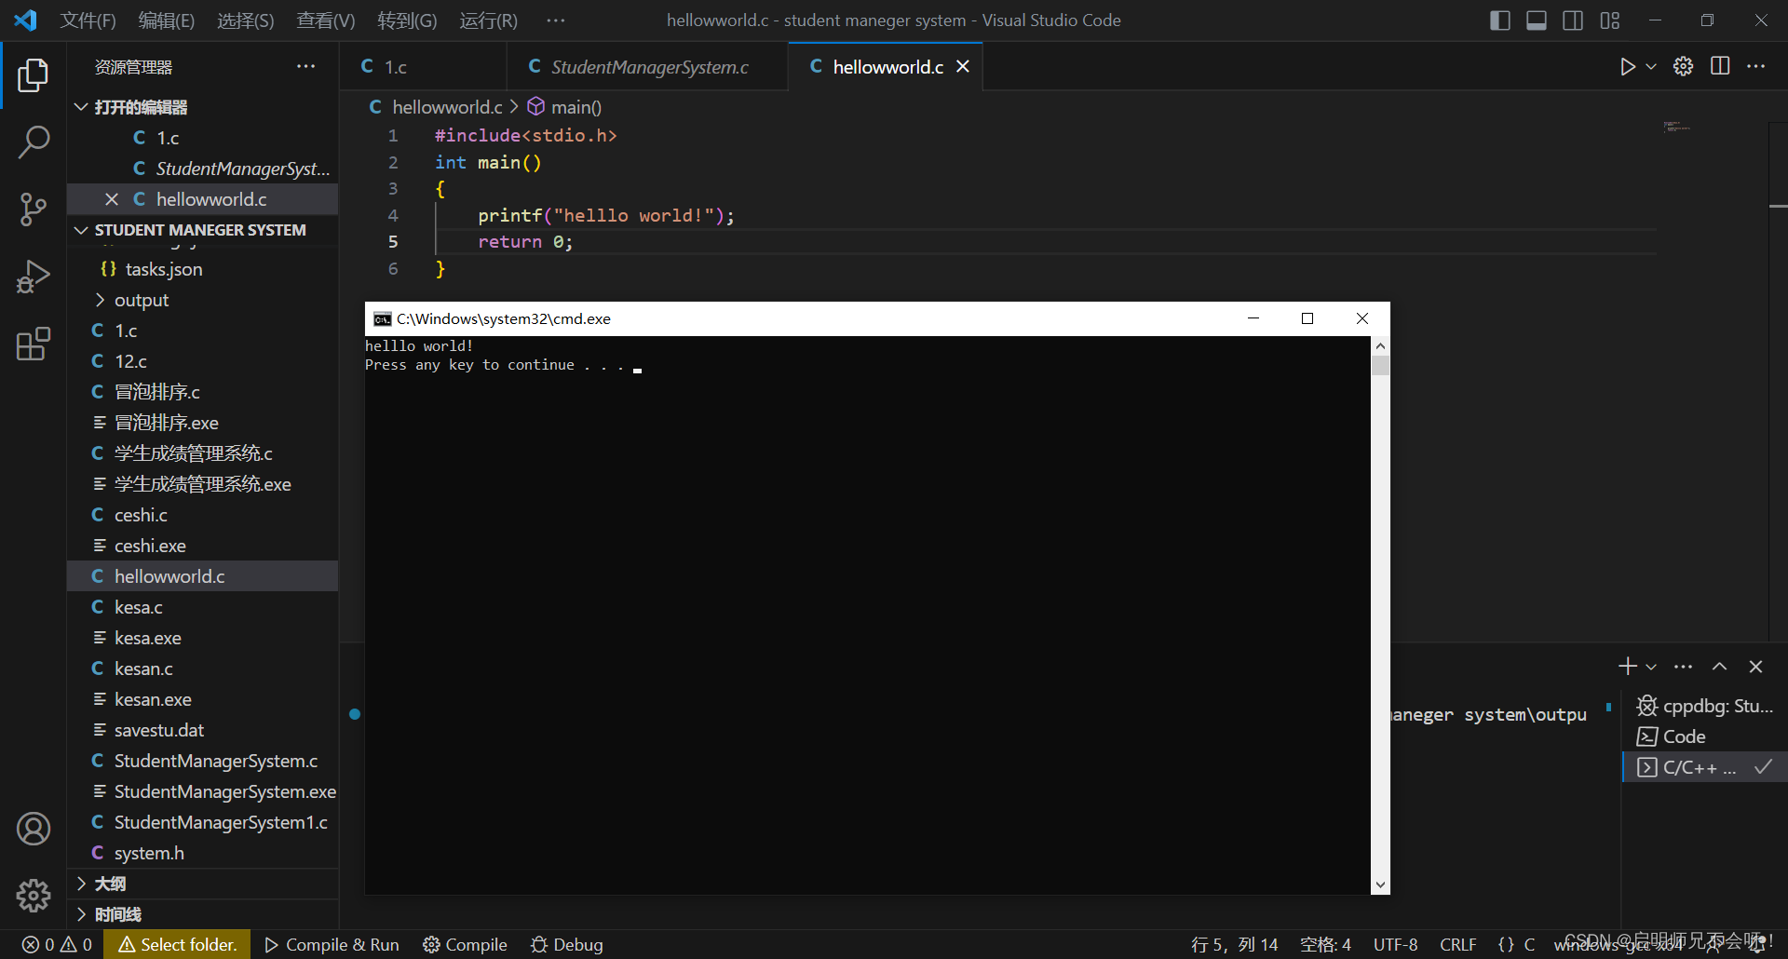Open the Extensions view
The image size is (1788, 959).
tap(34, 344)
